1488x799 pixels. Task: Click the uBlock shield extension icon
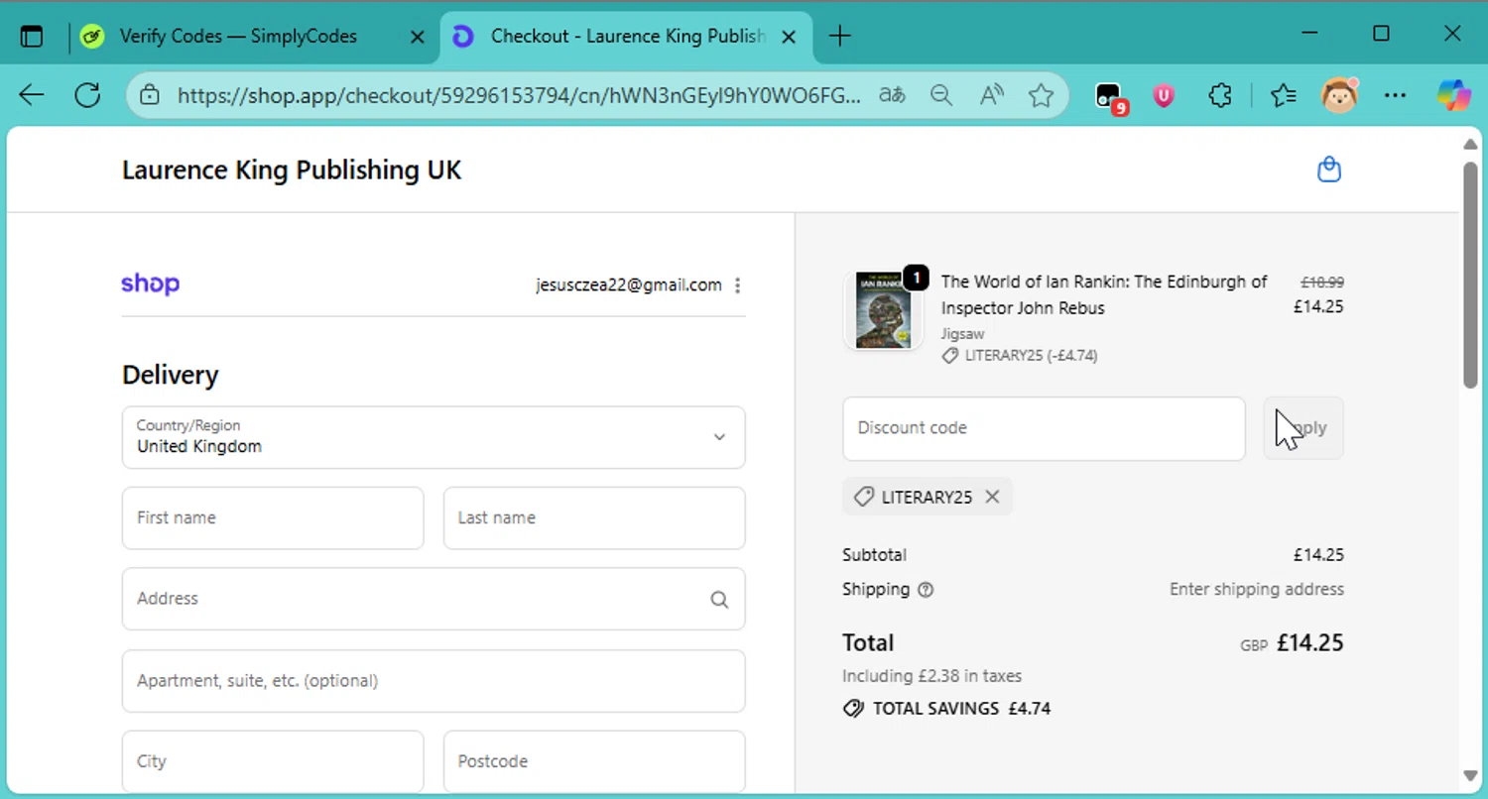tap(1164, 95)
